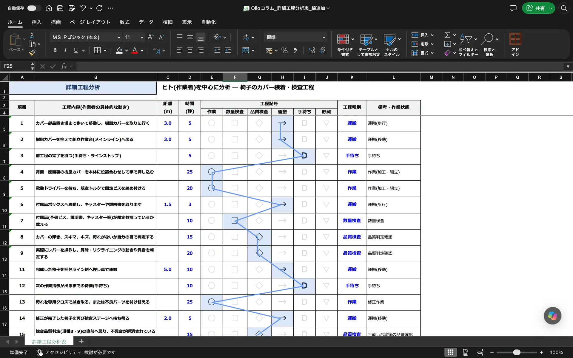The width and height of the screenshot is (573, 358).
Task: Click the Redo arrow icon
Action: click(x=99, y=8)
